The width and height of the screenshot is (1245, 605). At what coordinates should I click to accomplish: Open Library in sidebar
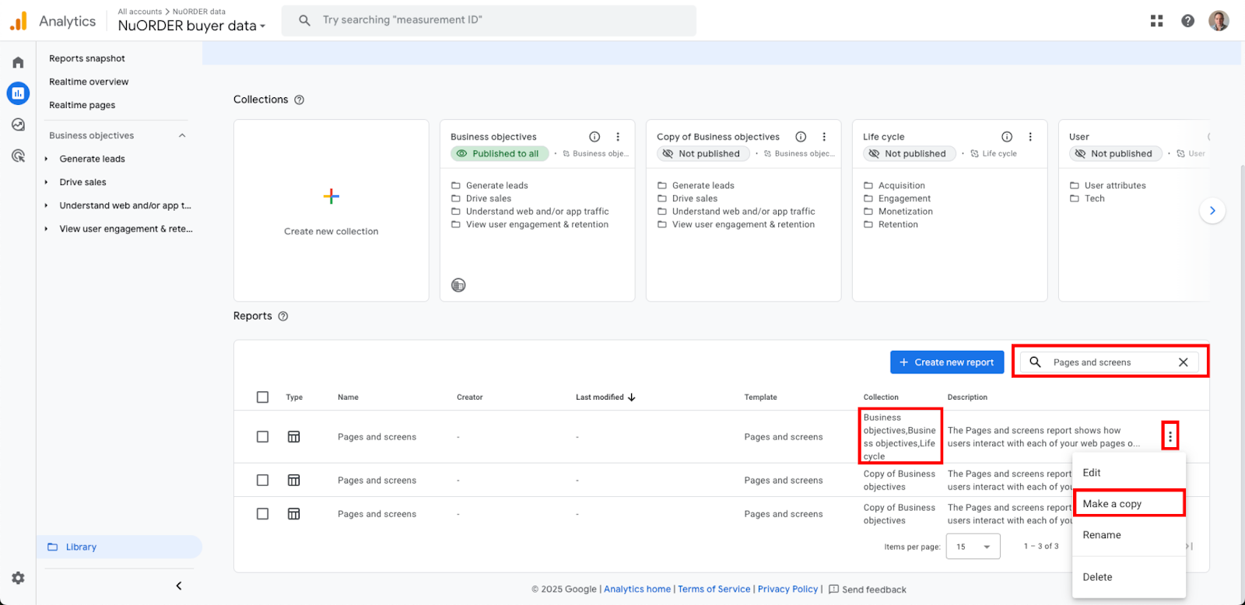[119, 547]
